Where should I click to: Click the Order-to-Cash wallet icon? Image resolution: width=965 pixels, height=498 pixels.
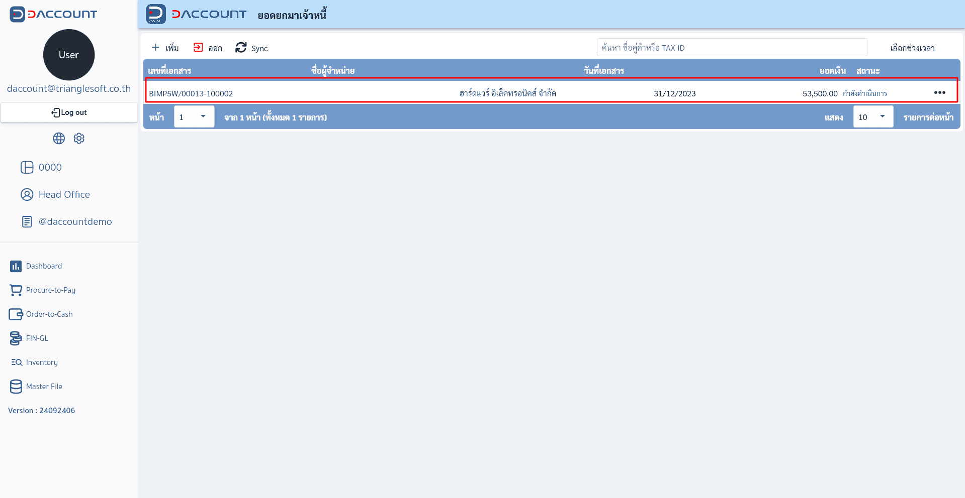pos(16,314)
